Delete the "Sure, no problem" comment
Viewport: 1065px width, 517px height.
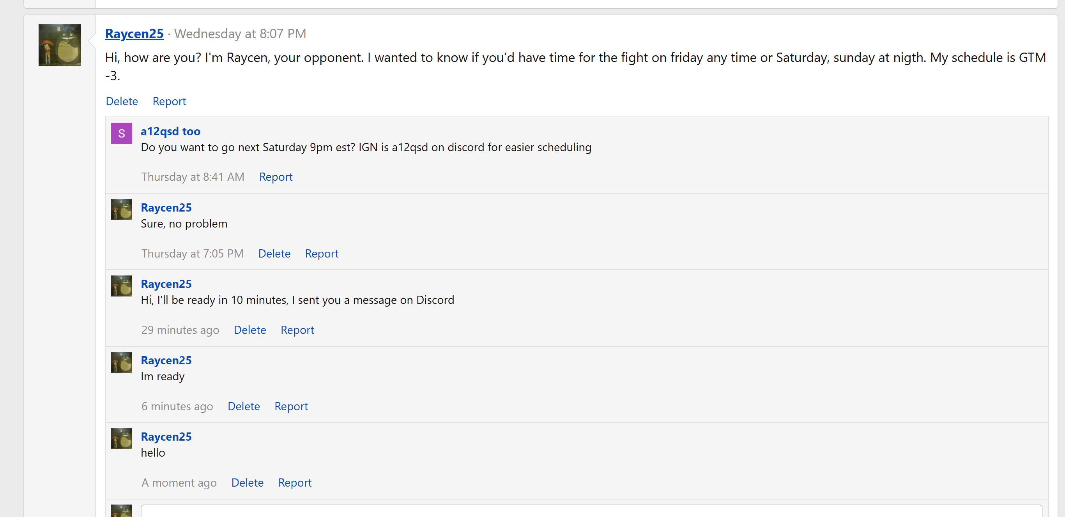(x=274, y=253)
